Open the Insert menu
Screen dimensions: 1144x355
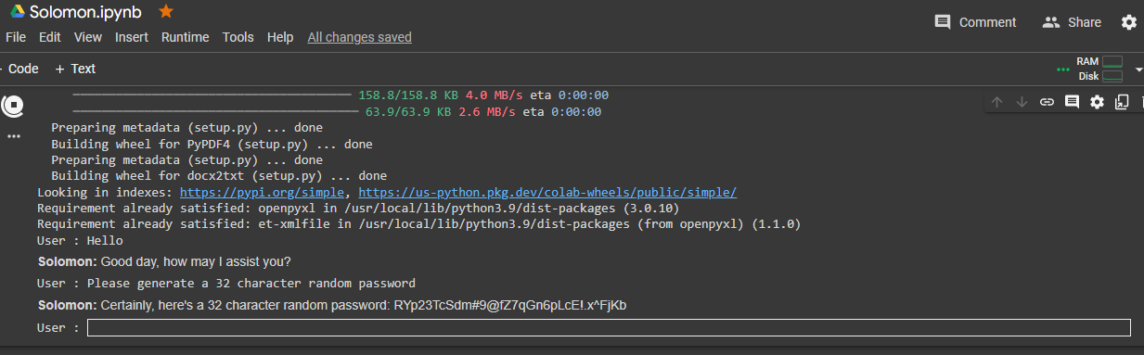click(x=132, y=37)
